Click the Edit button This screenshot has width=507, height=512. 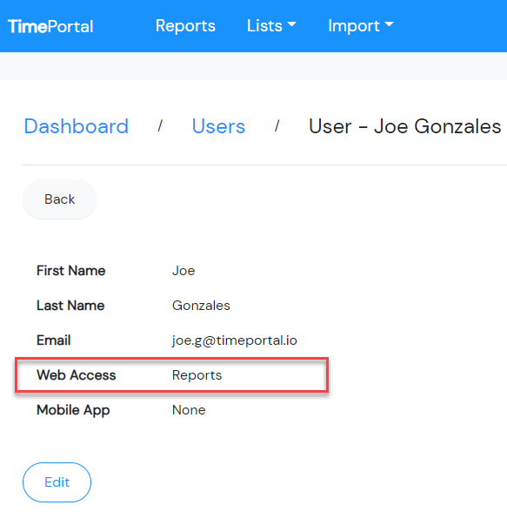57,482
